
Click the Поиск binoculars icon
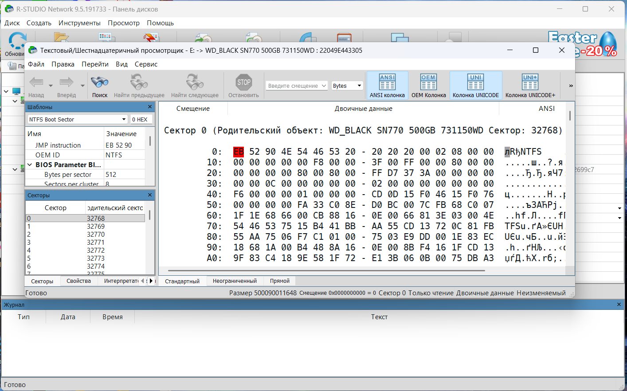click(x=99, y=82)
